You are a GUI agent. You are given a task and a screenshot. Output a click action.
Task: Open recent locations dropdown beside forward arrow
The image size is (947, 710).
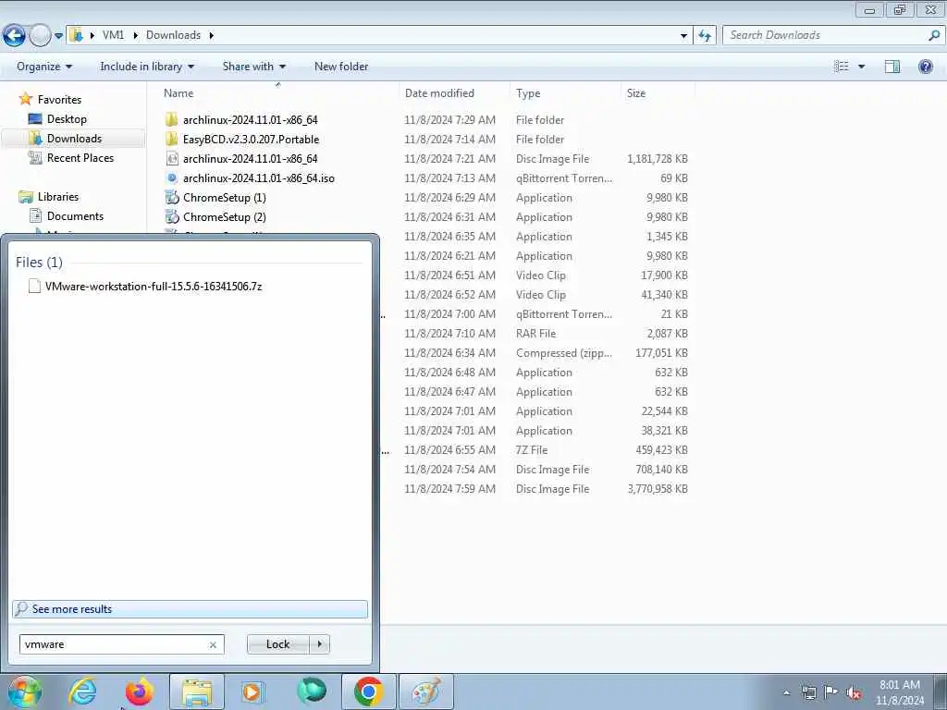[x=58, y=36]
